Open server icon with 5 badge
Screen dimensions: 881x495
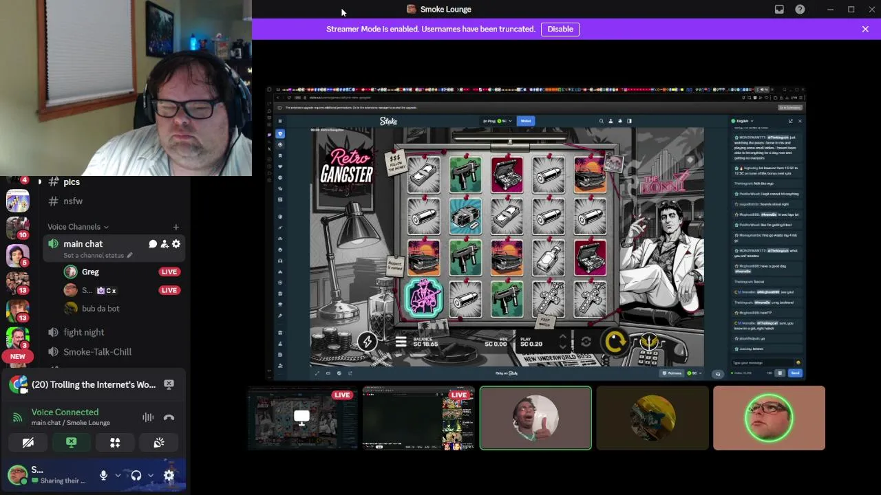18,255
